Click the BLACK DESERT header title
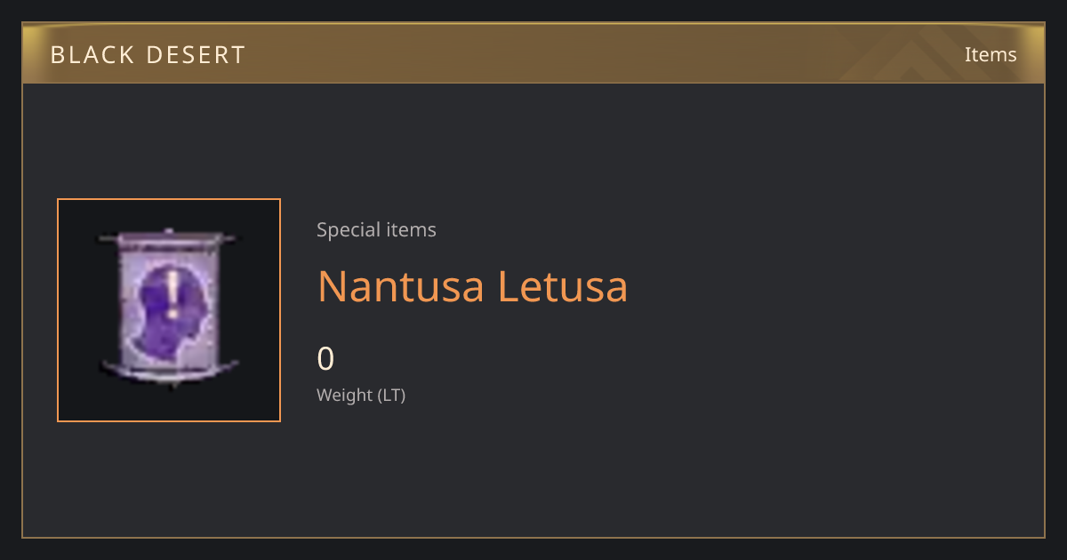Image resolution: width=1067 pixels, height=560 pixels. click(148, 55)
